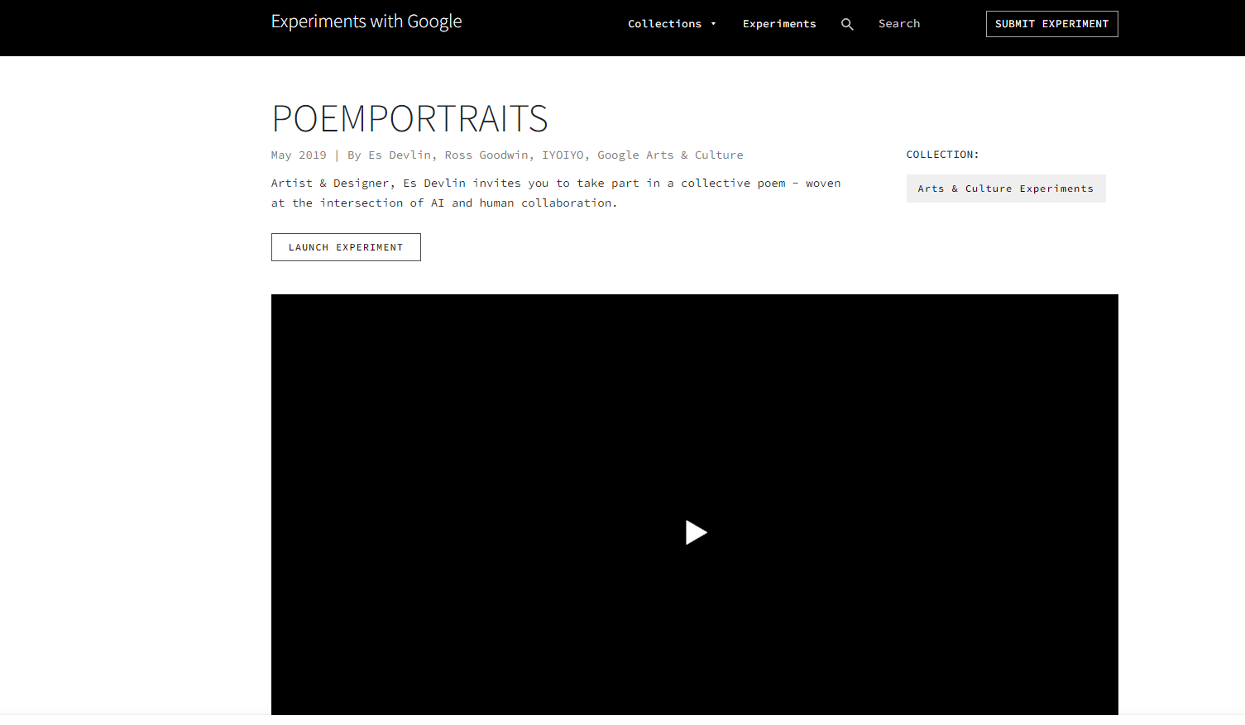The height and width of the screenshot is (725, 1245).
Task: Click Google Arts & Culture in byline
Action: tap(670, 155)
